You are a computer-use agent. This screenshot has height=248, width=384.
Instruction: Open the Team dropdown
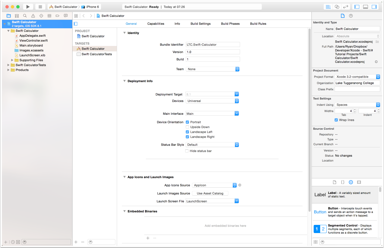tap(213, 69)
